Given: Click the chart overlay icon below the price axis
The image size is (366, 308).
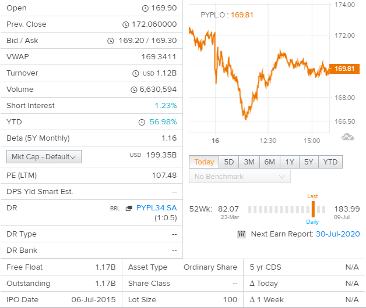Looking at the screenshot, I should click(x=347, y=137).
